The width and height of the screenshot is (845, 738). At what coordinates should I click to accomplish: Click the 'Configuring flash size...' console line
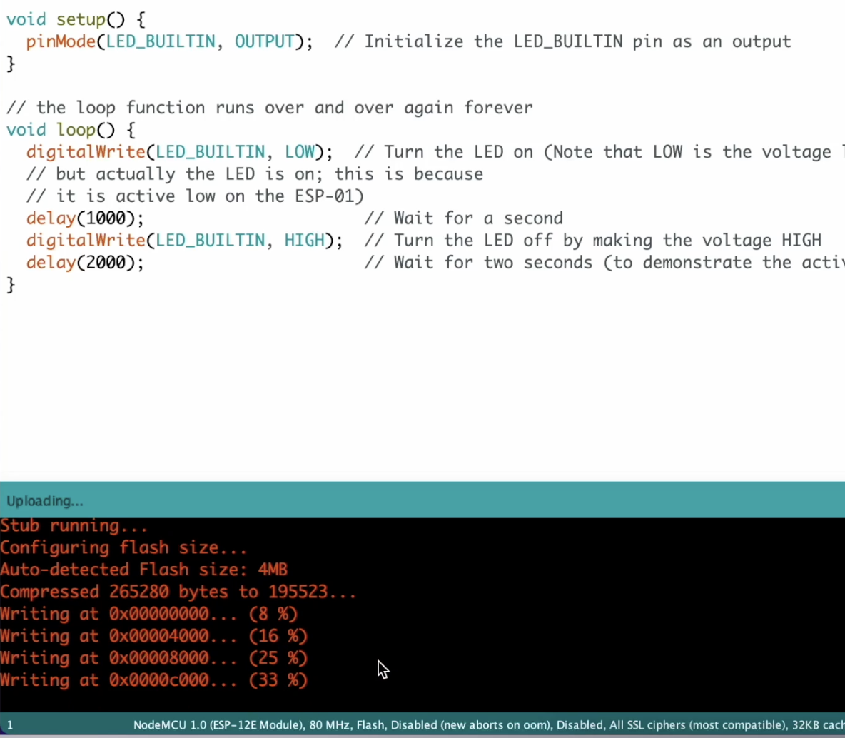point(123,547)
